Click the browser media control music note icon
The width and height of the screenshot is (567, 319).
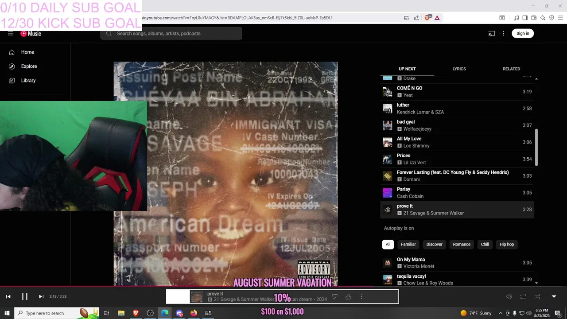tap(516, 18)
